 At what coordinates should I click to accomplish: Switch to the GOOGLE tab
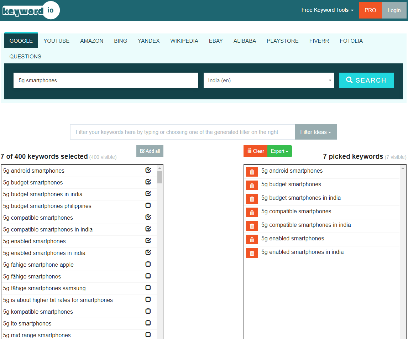point(21,41)
